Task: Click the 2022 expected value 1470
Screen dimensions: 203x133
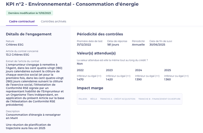Action: 80,79
